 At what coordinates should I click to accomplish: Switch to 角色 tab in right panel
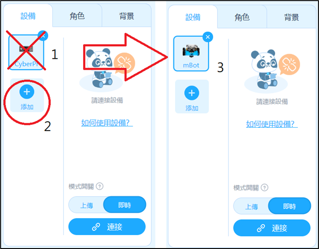[242, 17]
